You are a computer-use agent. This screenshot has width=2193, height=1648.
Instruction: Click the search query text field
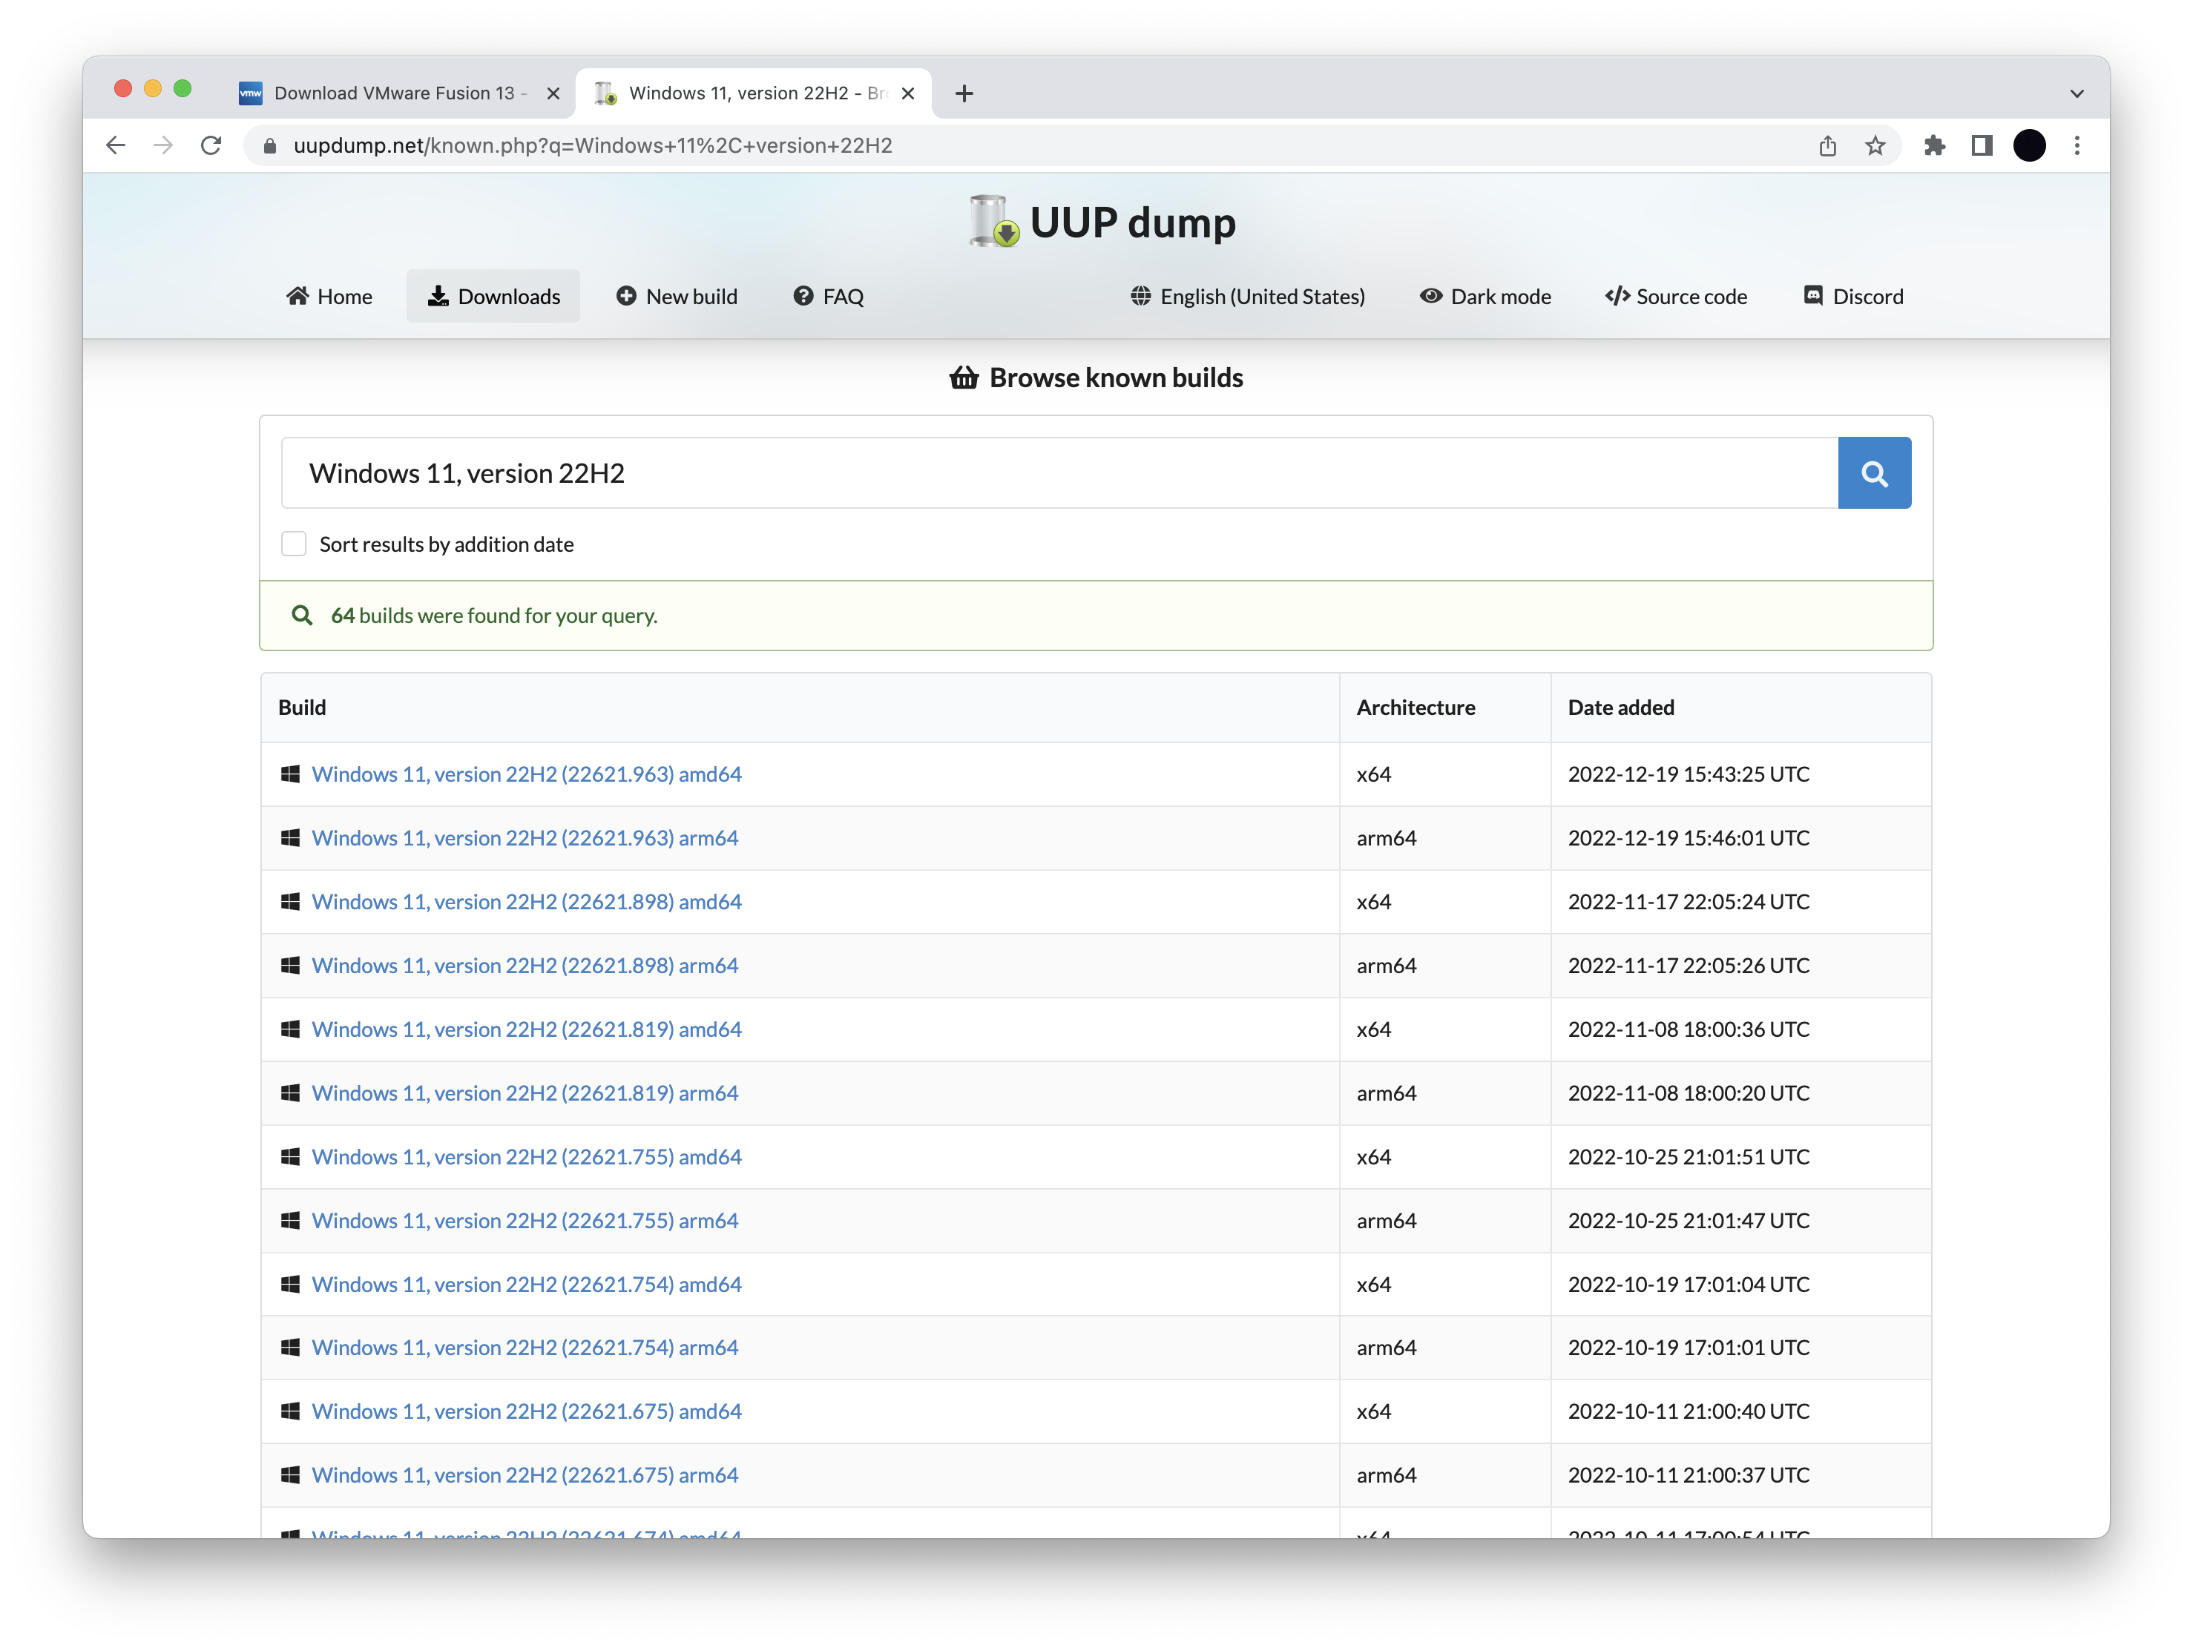point(1059,472)
